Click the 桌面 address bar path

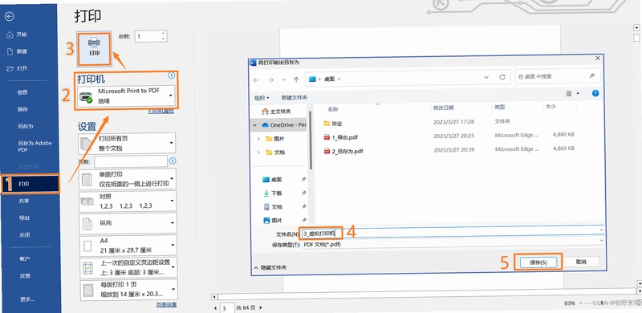[x=330, y=79]
